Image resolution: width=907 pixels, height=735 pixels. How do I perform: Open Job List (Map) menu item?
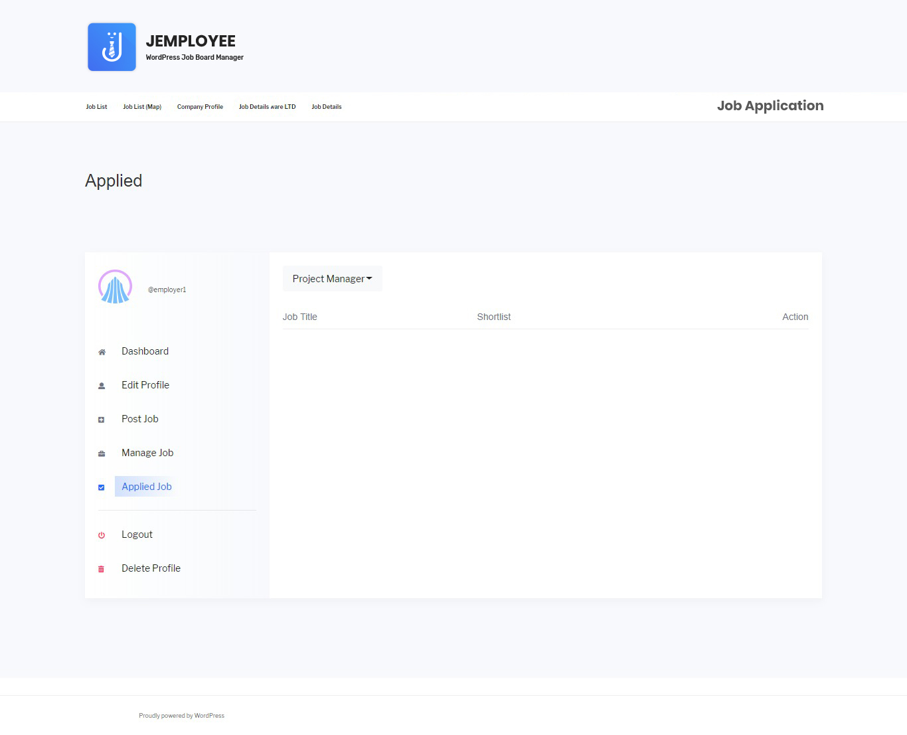[142, 107]
